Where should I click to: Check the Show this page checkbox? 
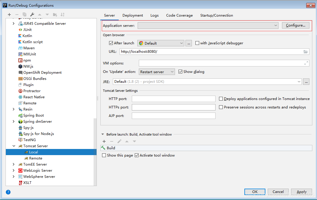tap(104, 155)
